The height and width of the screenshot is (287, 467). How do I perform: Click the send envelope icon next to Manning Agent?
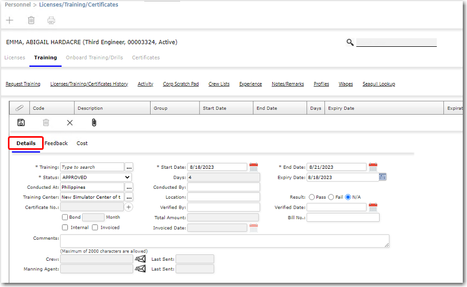pos(140,269)
